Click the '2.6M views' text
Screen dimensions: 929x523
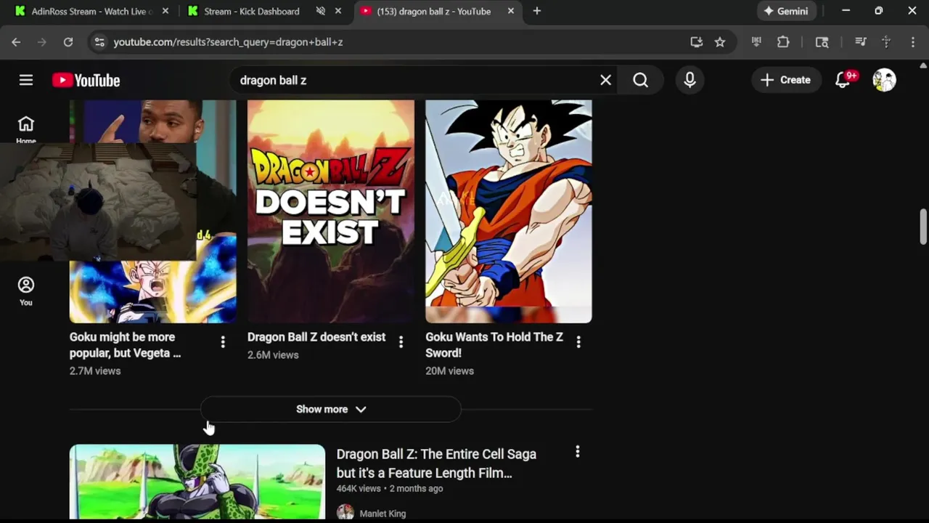coord(273,354)
